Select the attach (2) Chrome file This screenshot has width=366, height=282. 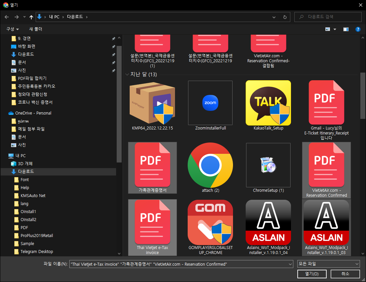(210, 168)
